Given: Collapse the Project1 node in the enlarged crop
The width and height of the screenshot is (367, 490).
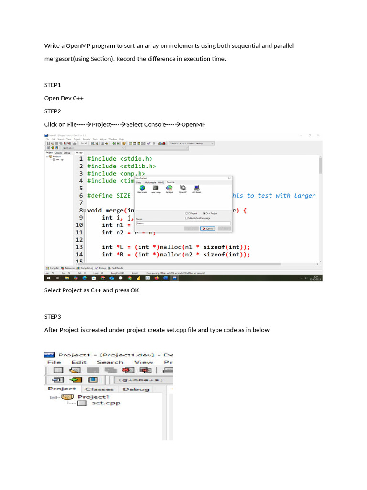Looking at the screenshot, I should [54, 397].
